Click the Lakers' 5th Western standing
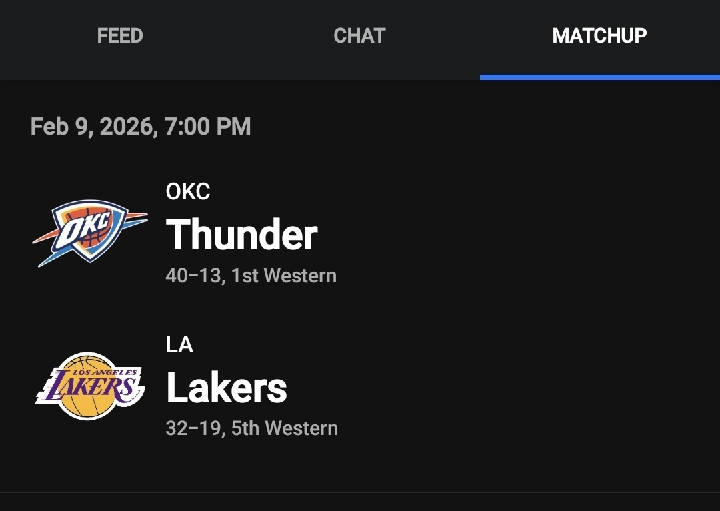 (x=285, y=428)
